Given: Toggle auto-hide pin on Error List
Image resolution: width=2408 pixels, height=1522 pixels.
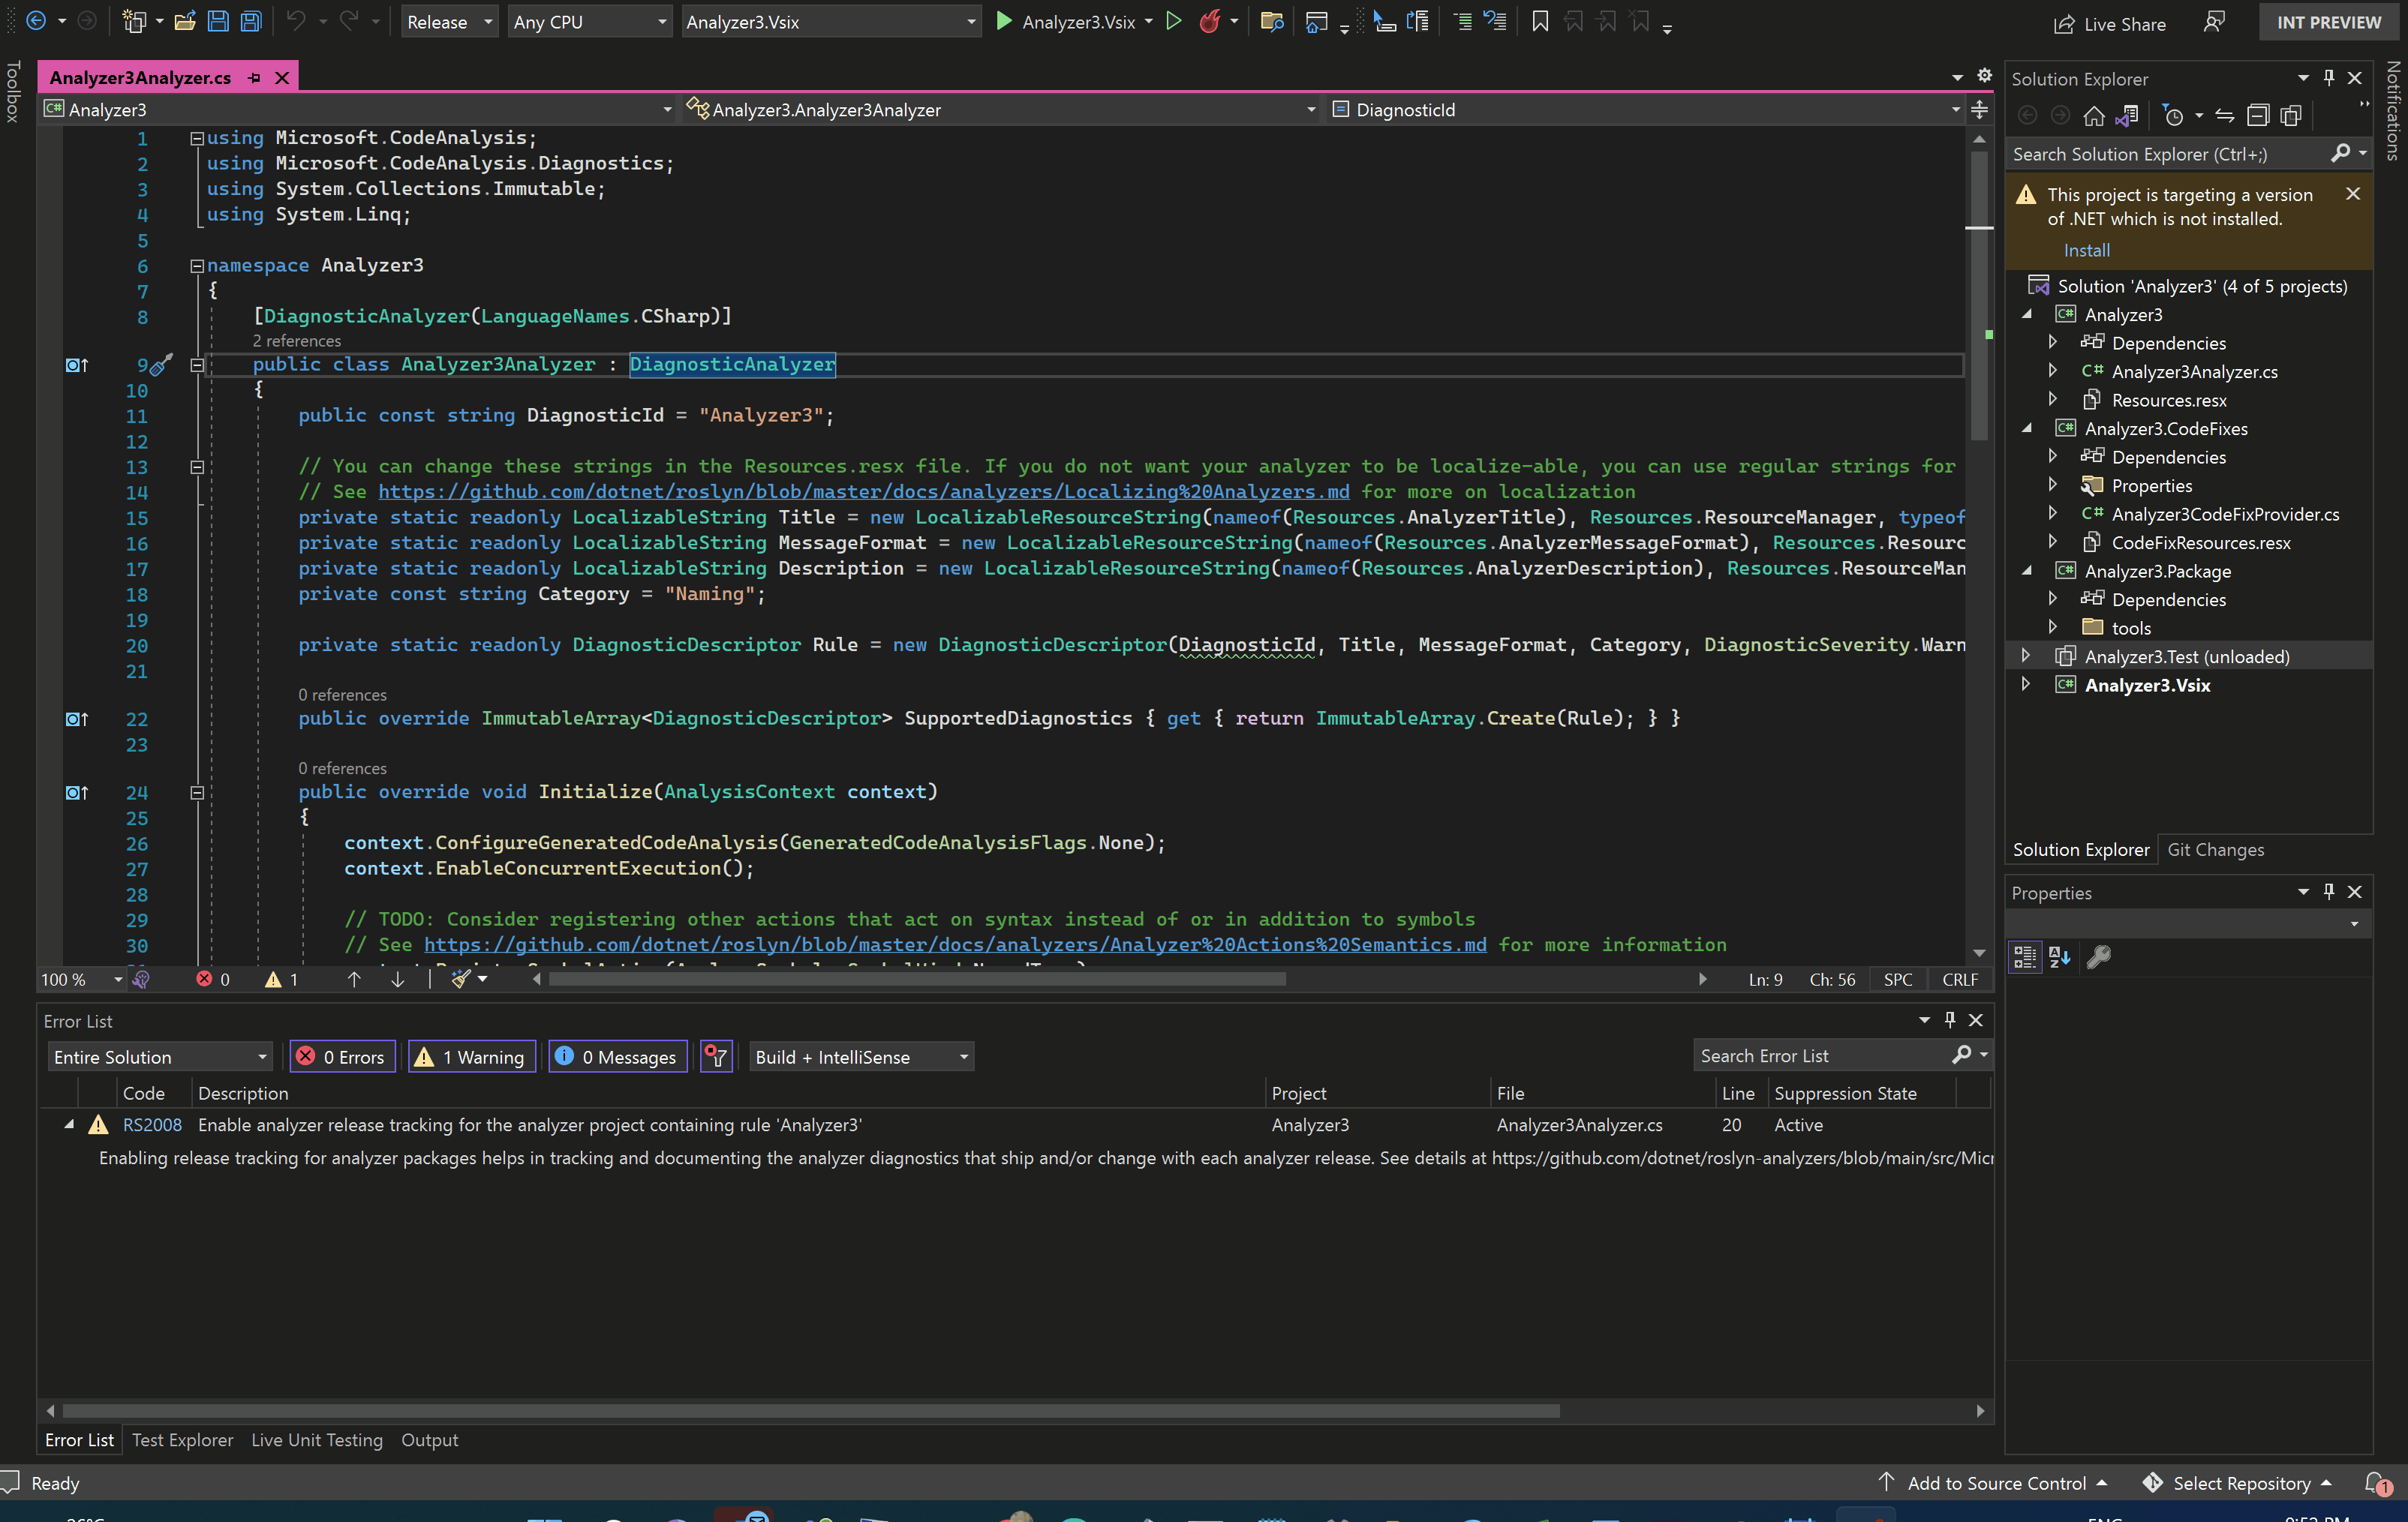Looking at the screenshot, I should click(x=1949, y=1019).
